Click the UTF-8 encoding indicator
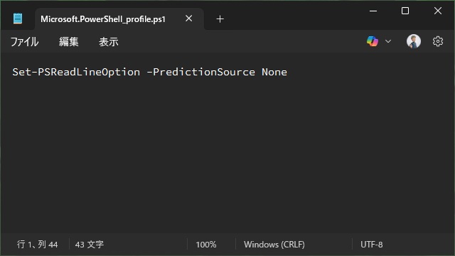The height and width of the screenshot is (256, 455). click(371, 245)
